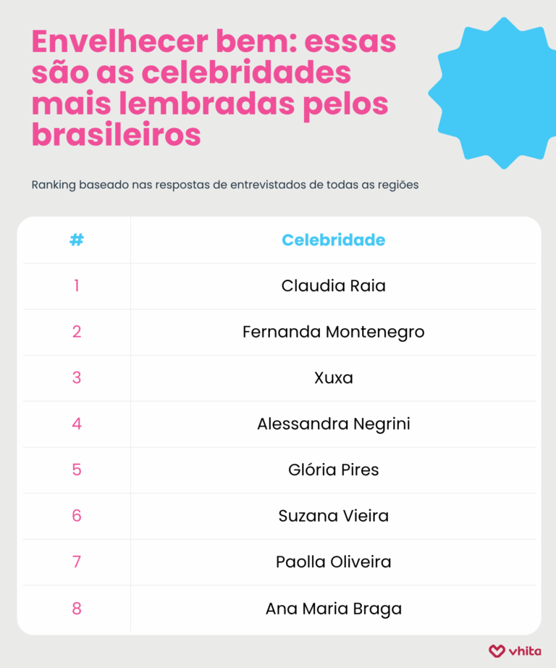
Task: Click the vhita heart logo icon
Action: coord(497,651)
